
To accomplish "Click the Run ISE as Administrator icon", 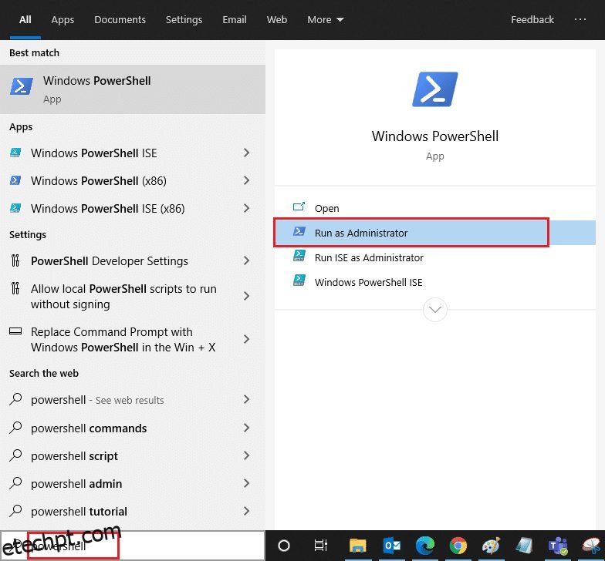I will [x=299, y=256].
